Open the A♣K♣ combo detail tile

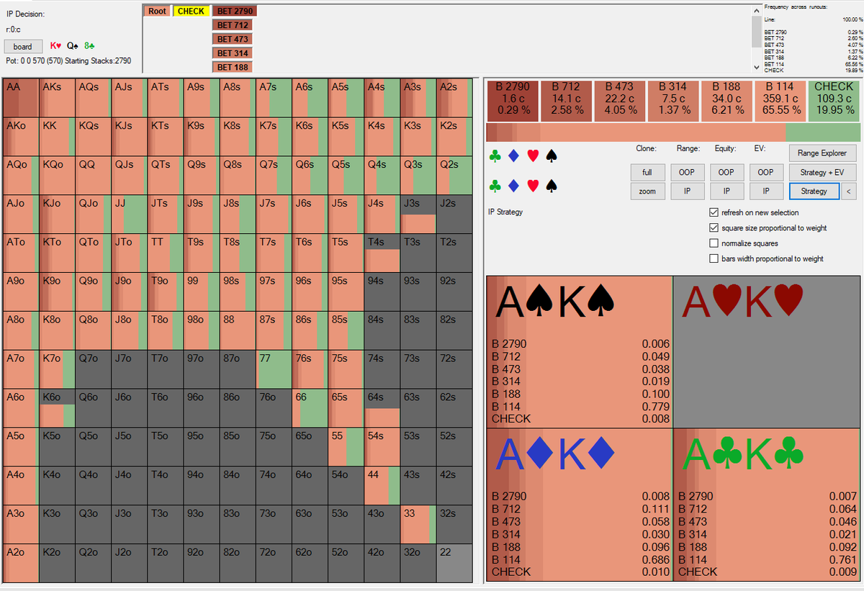pos(767,505)
